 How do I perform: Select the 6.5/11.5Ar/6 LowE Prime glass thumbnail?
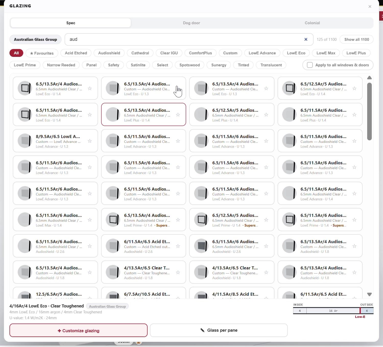pyautogui.click(x=289, y=219)
